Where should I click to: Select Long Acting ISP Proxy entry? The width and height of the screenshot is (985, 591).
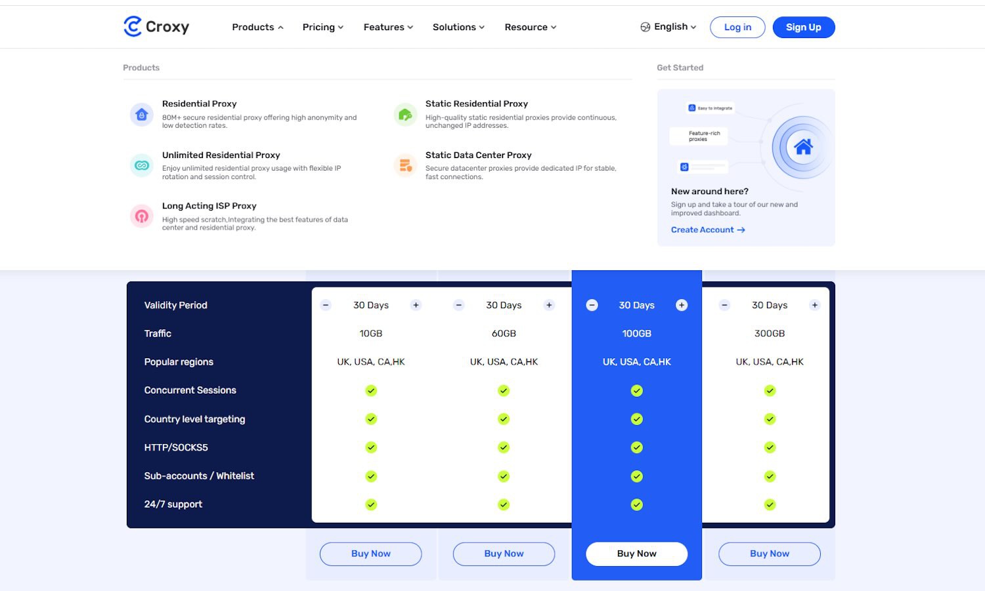(255, 216)
